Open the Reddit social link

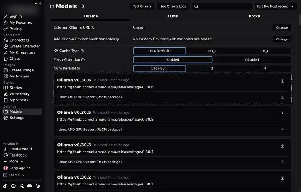point(14,186)
